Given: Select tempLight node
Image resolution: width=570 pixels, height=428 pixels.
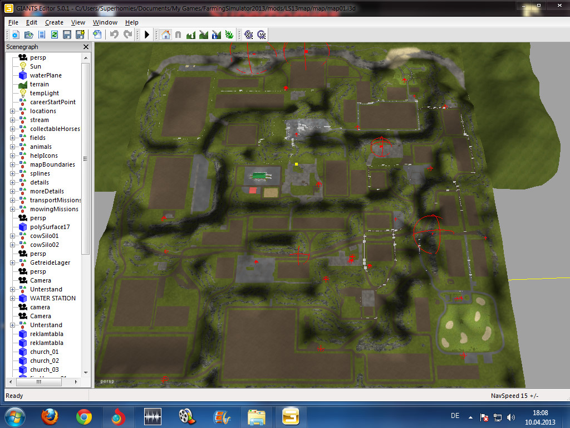Looking at the screenshot, I should (x=45, y=93).
